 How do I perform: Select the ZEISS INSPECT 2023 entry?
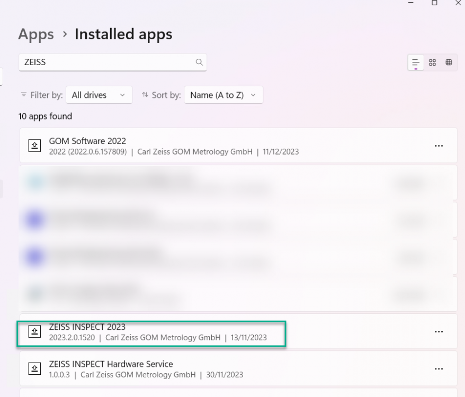212,332
